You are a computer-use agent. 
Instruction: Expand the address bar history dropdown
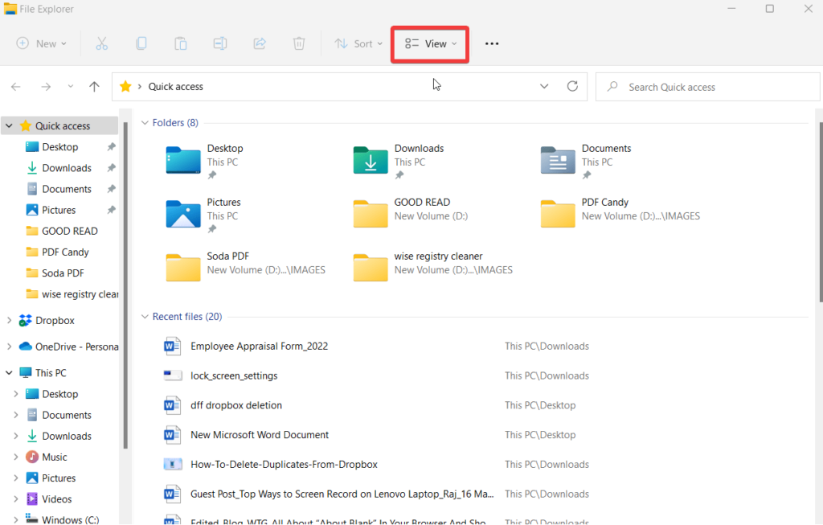(x=544, y=87)
